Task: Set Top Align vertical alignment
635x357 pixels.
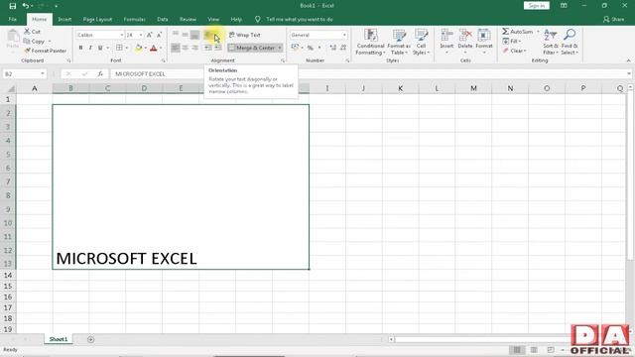Action: (176, 36)
